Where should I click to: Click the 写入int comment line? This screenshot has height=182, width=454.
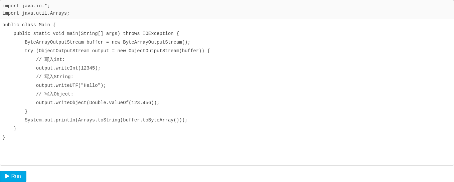[x=50, y=60]
